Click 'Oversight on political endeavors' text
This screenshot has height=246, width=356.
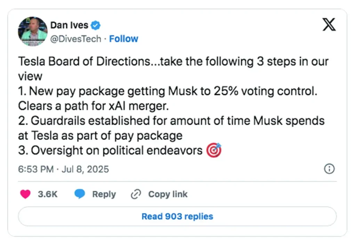[x=111, y=151]
